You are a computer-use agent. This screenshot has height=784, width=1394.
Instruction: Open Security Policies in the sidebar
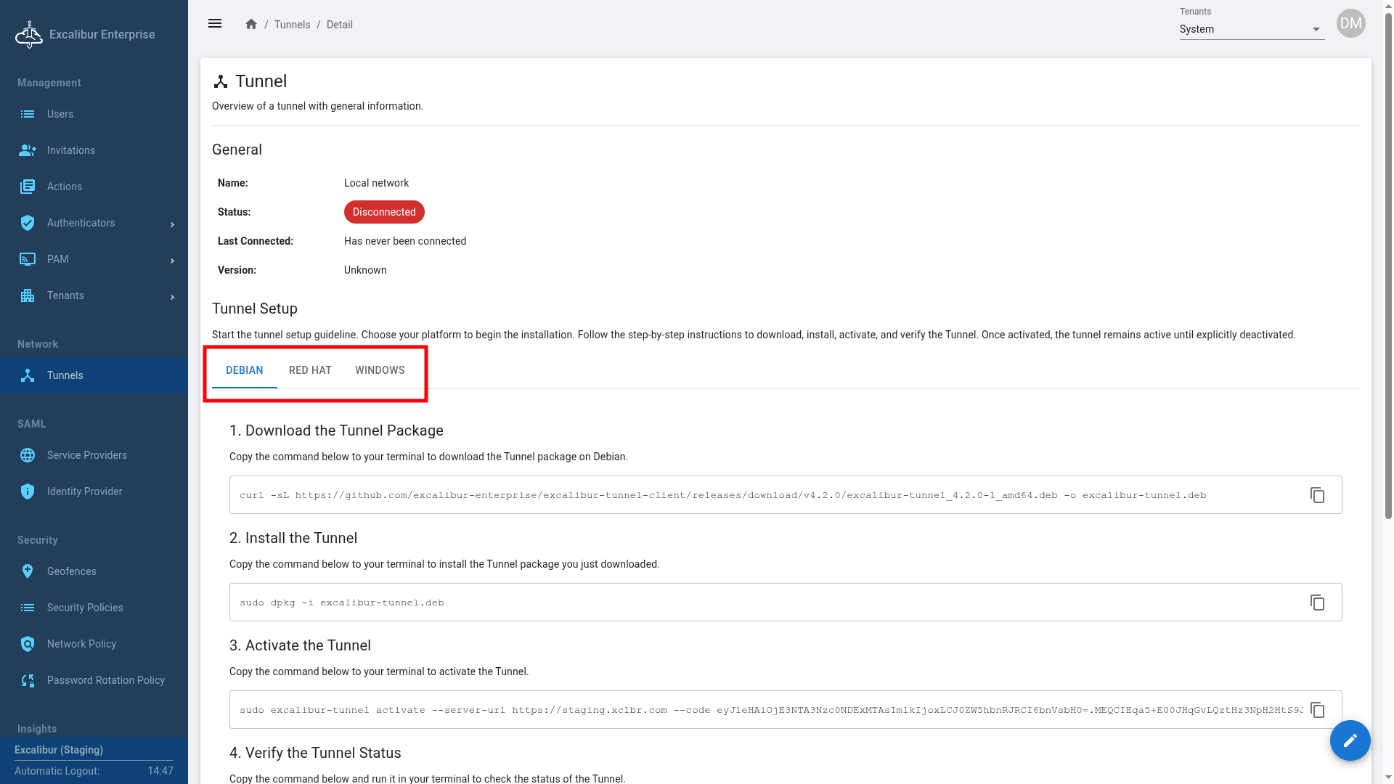point(85,608)
